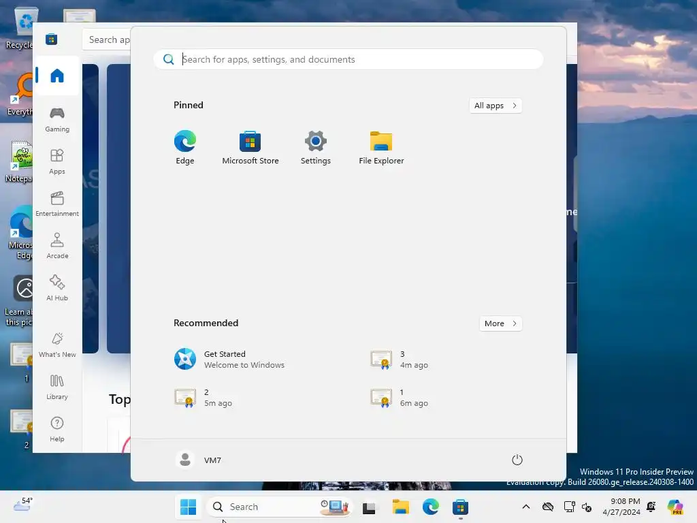The height and width of the screenshot is (523, 697).
Task: Open AI Hub in Microsoft Store
Action: tap(57, 289)
